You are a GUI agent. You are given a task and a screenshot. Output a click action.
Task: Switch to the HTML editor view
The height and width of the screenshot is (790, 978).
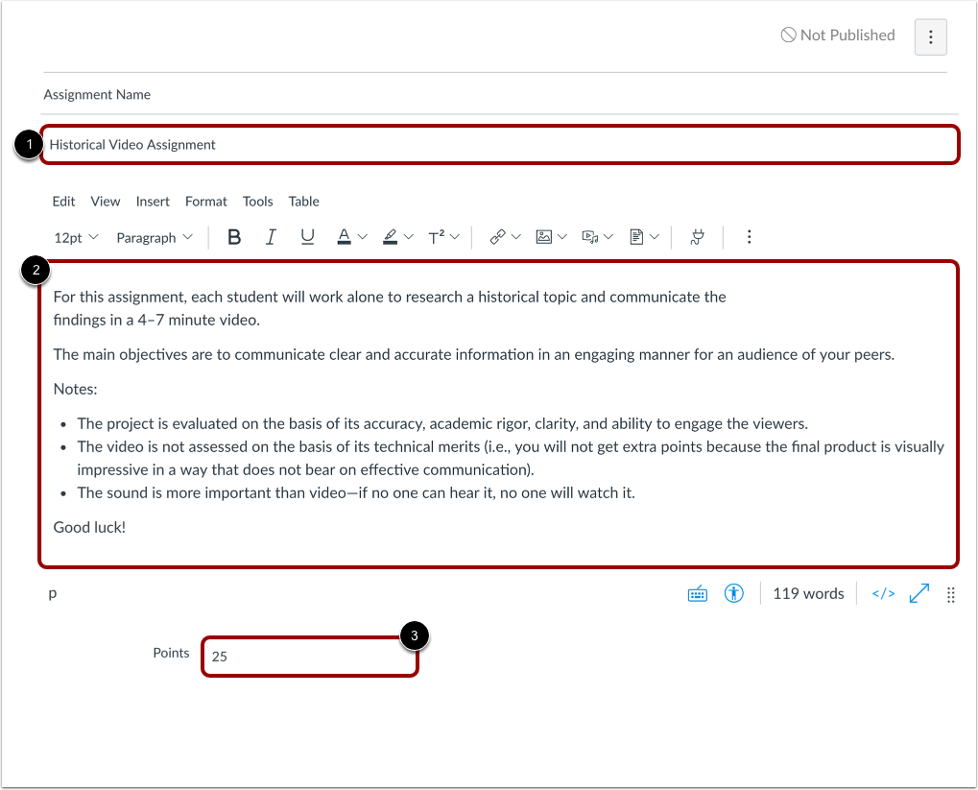click(882, 593)
